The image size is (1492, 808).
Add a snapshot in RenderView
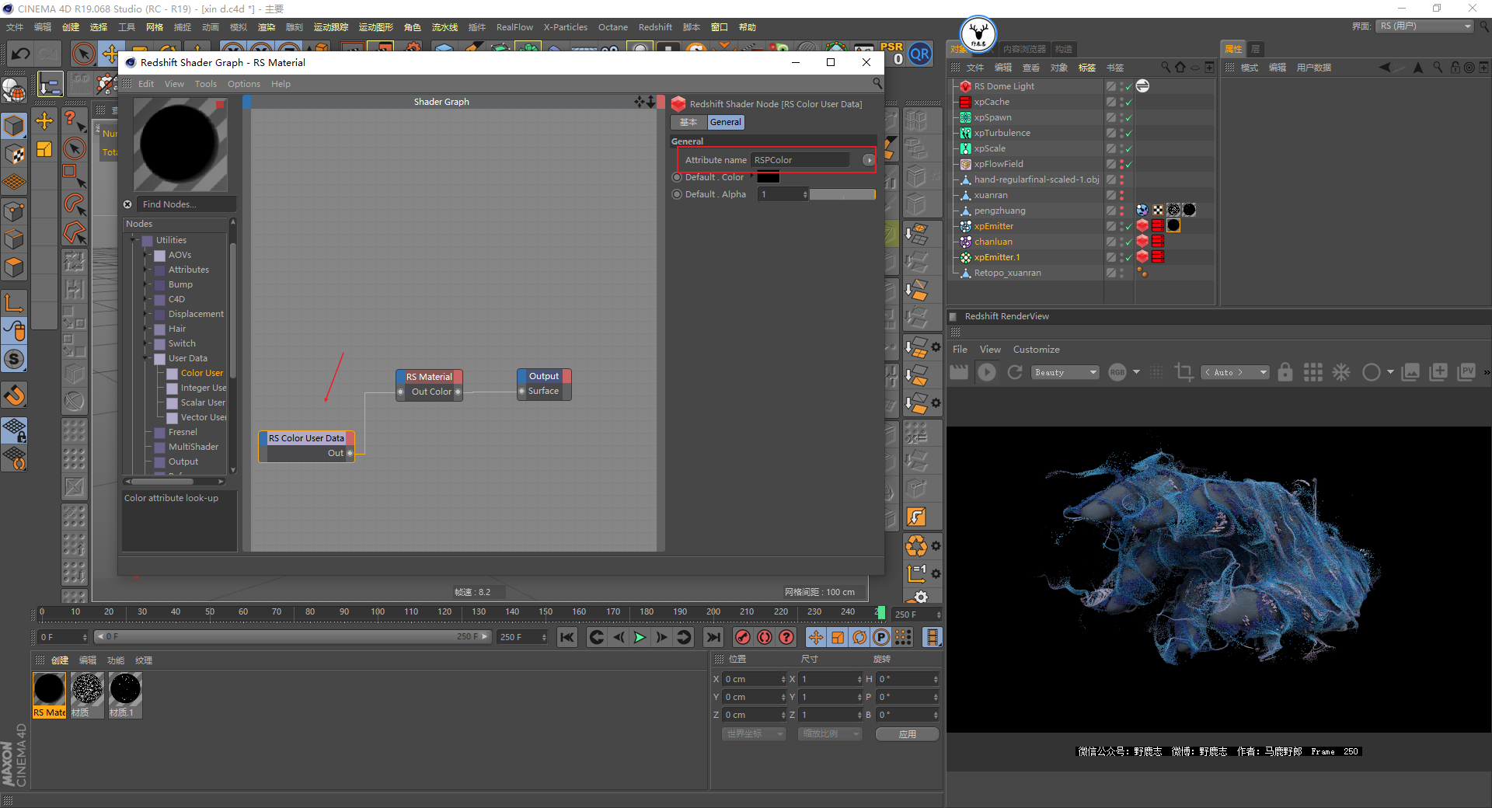[x=1438, y=372]
